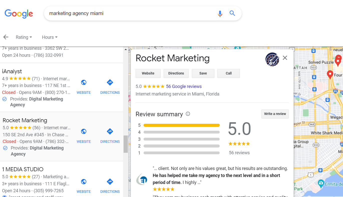The image size is (343, 197).
Task: Open iAnalyst website globe icon
Action: tap(84, 82)
